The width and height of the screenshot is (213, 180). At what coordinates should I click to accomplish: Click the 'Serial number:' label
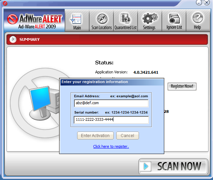(86, 112)
